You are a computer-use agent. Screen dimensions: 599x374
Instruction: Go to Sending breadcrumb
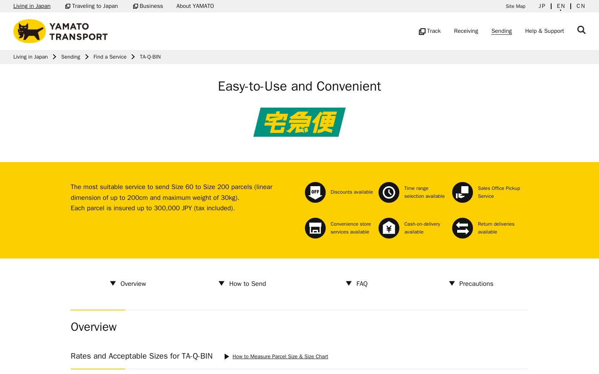71,57
